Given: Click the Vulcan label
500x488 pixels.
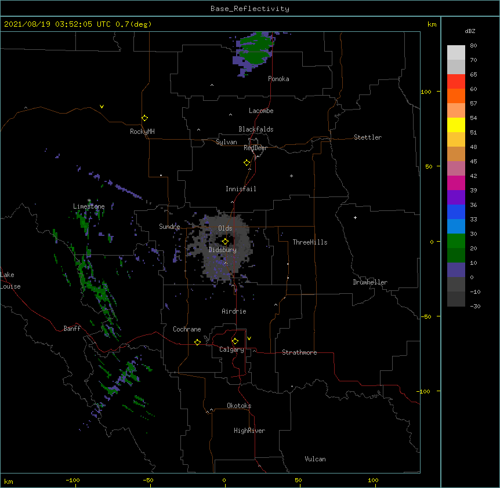Looking at the screenshot, I should coord(315,459).
